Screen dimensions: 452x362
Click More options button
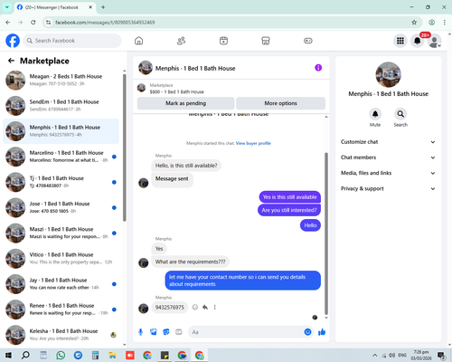[280, 103]
